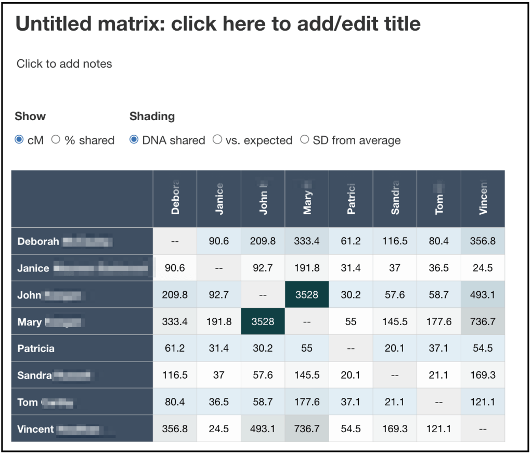Select the Mary column header
532x453 pixels.
[x=307, y=199]
